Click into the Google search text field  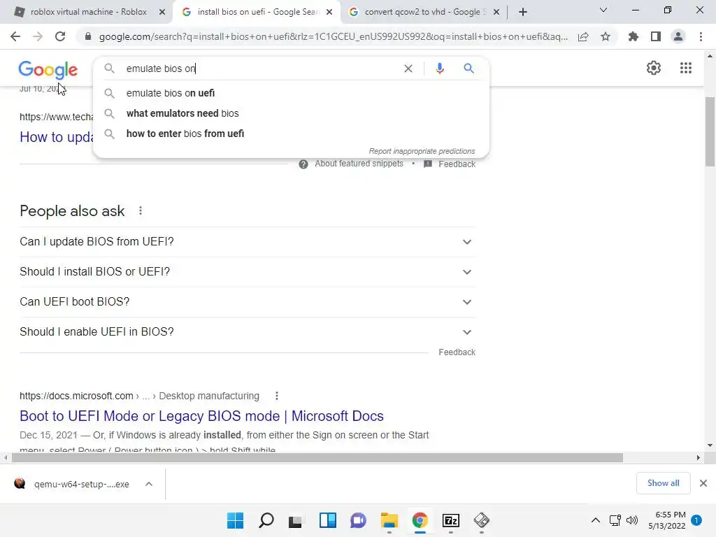pos(260,69)
